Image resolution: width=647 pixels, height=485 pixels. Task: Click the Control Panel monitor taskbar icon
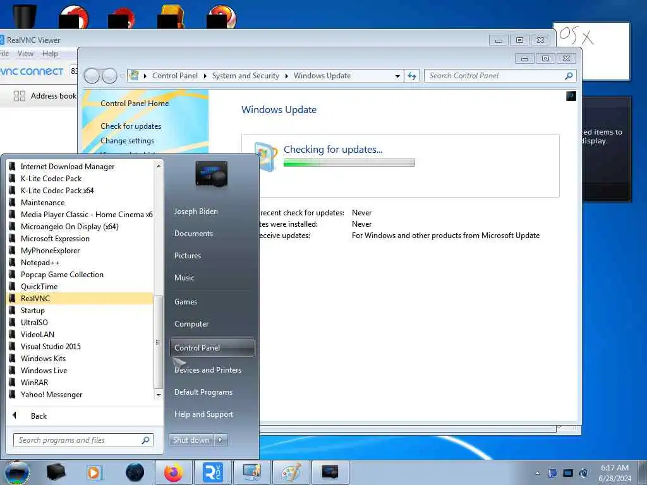pos(251,472)
